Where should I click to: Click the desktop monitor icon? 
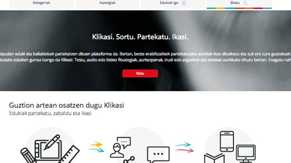click(x=246, y=154)
